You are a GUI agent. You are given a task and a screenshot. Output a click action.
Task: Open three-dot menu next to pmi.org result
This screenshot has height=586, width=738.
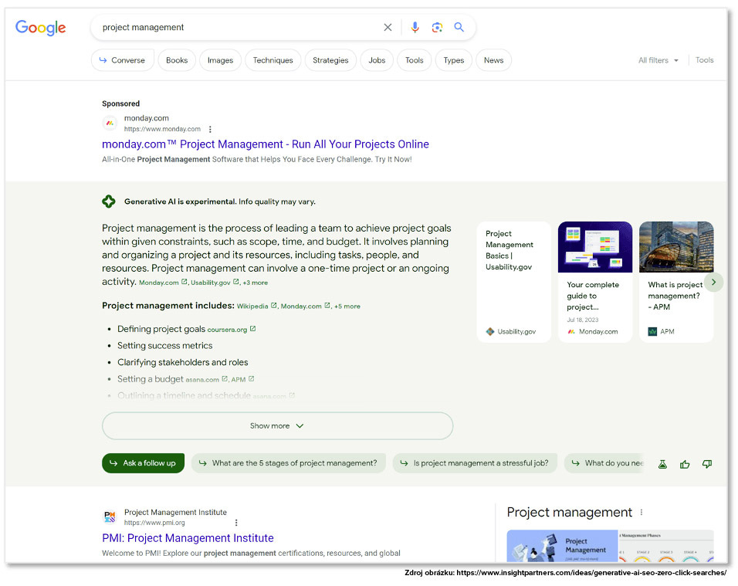(236, 523)
